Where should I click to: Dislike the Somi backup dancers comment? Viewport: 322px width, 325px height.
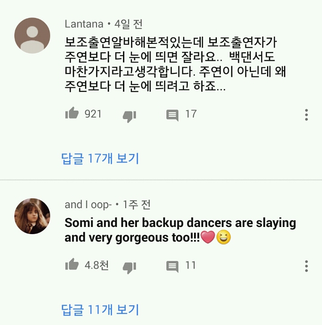pyautogui.click(x=129, y=267)
